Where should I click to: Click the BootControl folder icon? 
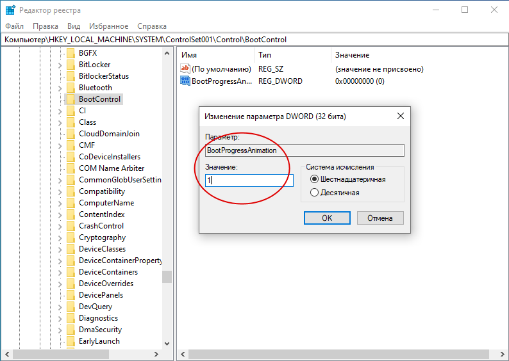tap(71, 99)
